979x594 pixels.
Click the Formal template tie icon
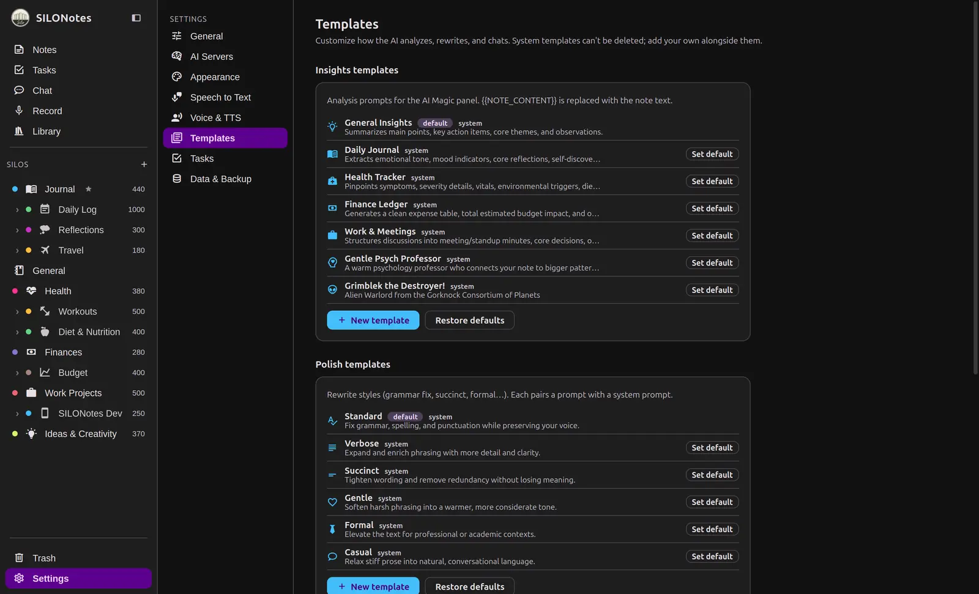tap(332, 529)
